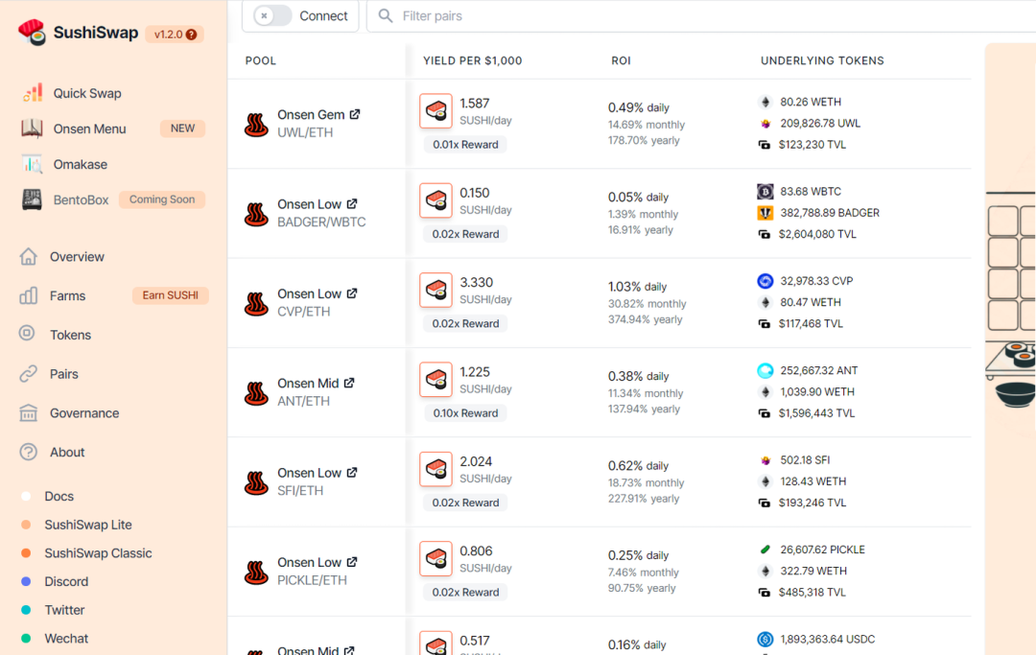Go to Farms menu item

click(x=67, y=295)
